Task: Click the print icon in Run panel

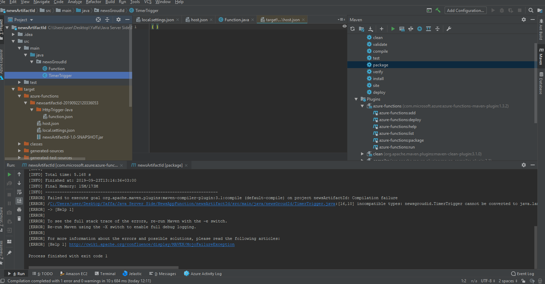Action: point(19,210)
